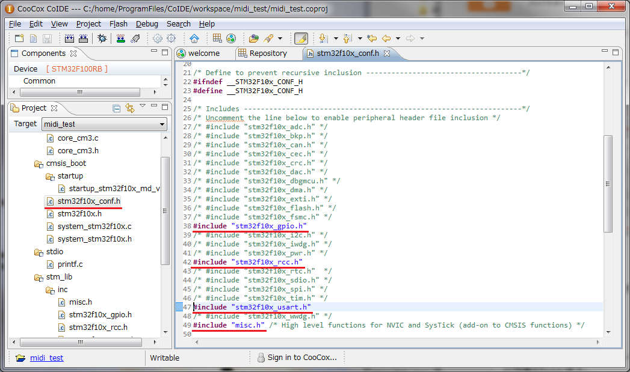The width and height of the screenshot is (630, 372).
Task: Go to the welcome Home icon
Action: [x=194, y=38]
